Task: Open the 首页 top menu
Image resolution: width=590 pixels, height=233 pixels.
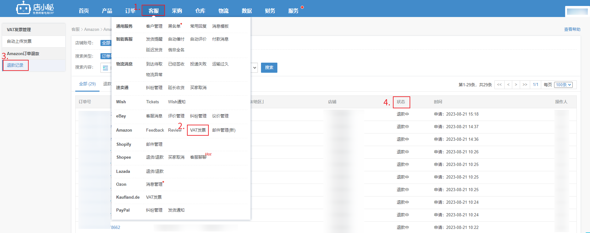Action: [x=84, y=11]
